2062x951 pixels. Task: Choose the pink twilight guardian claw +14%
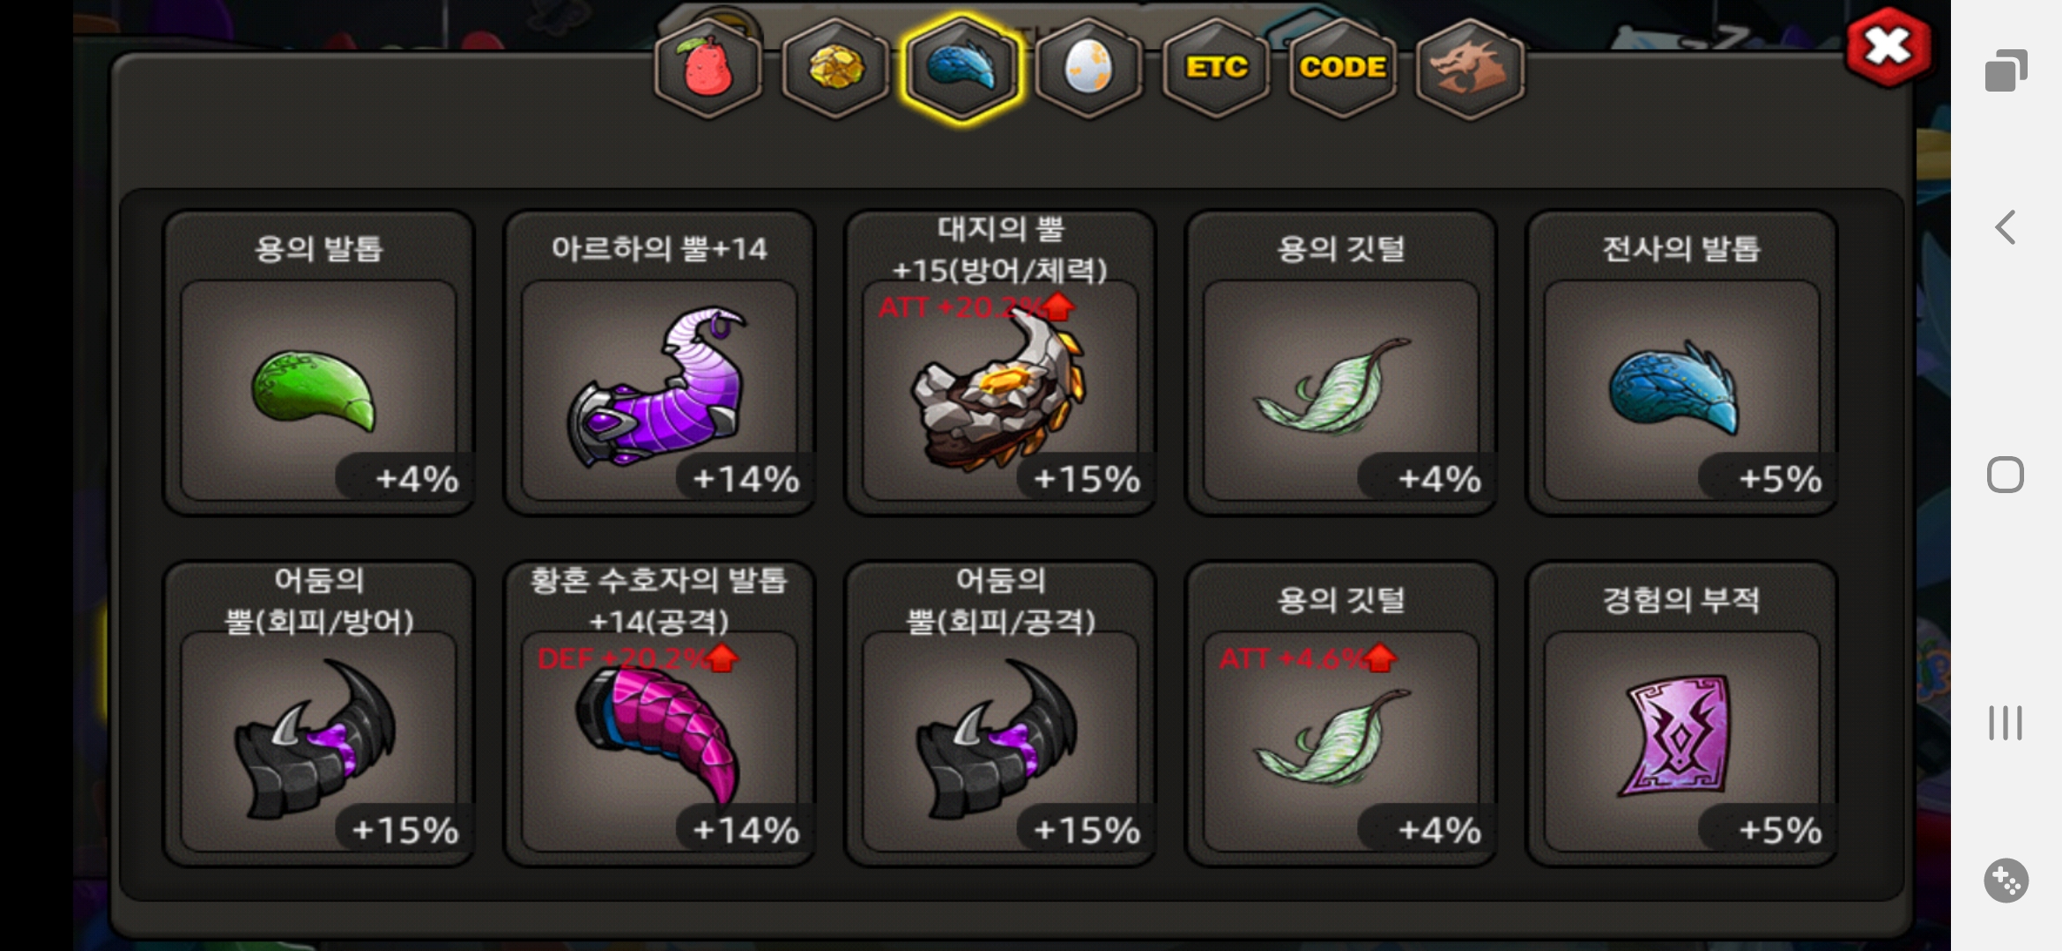pyautogui.click(x=659, y=714)
